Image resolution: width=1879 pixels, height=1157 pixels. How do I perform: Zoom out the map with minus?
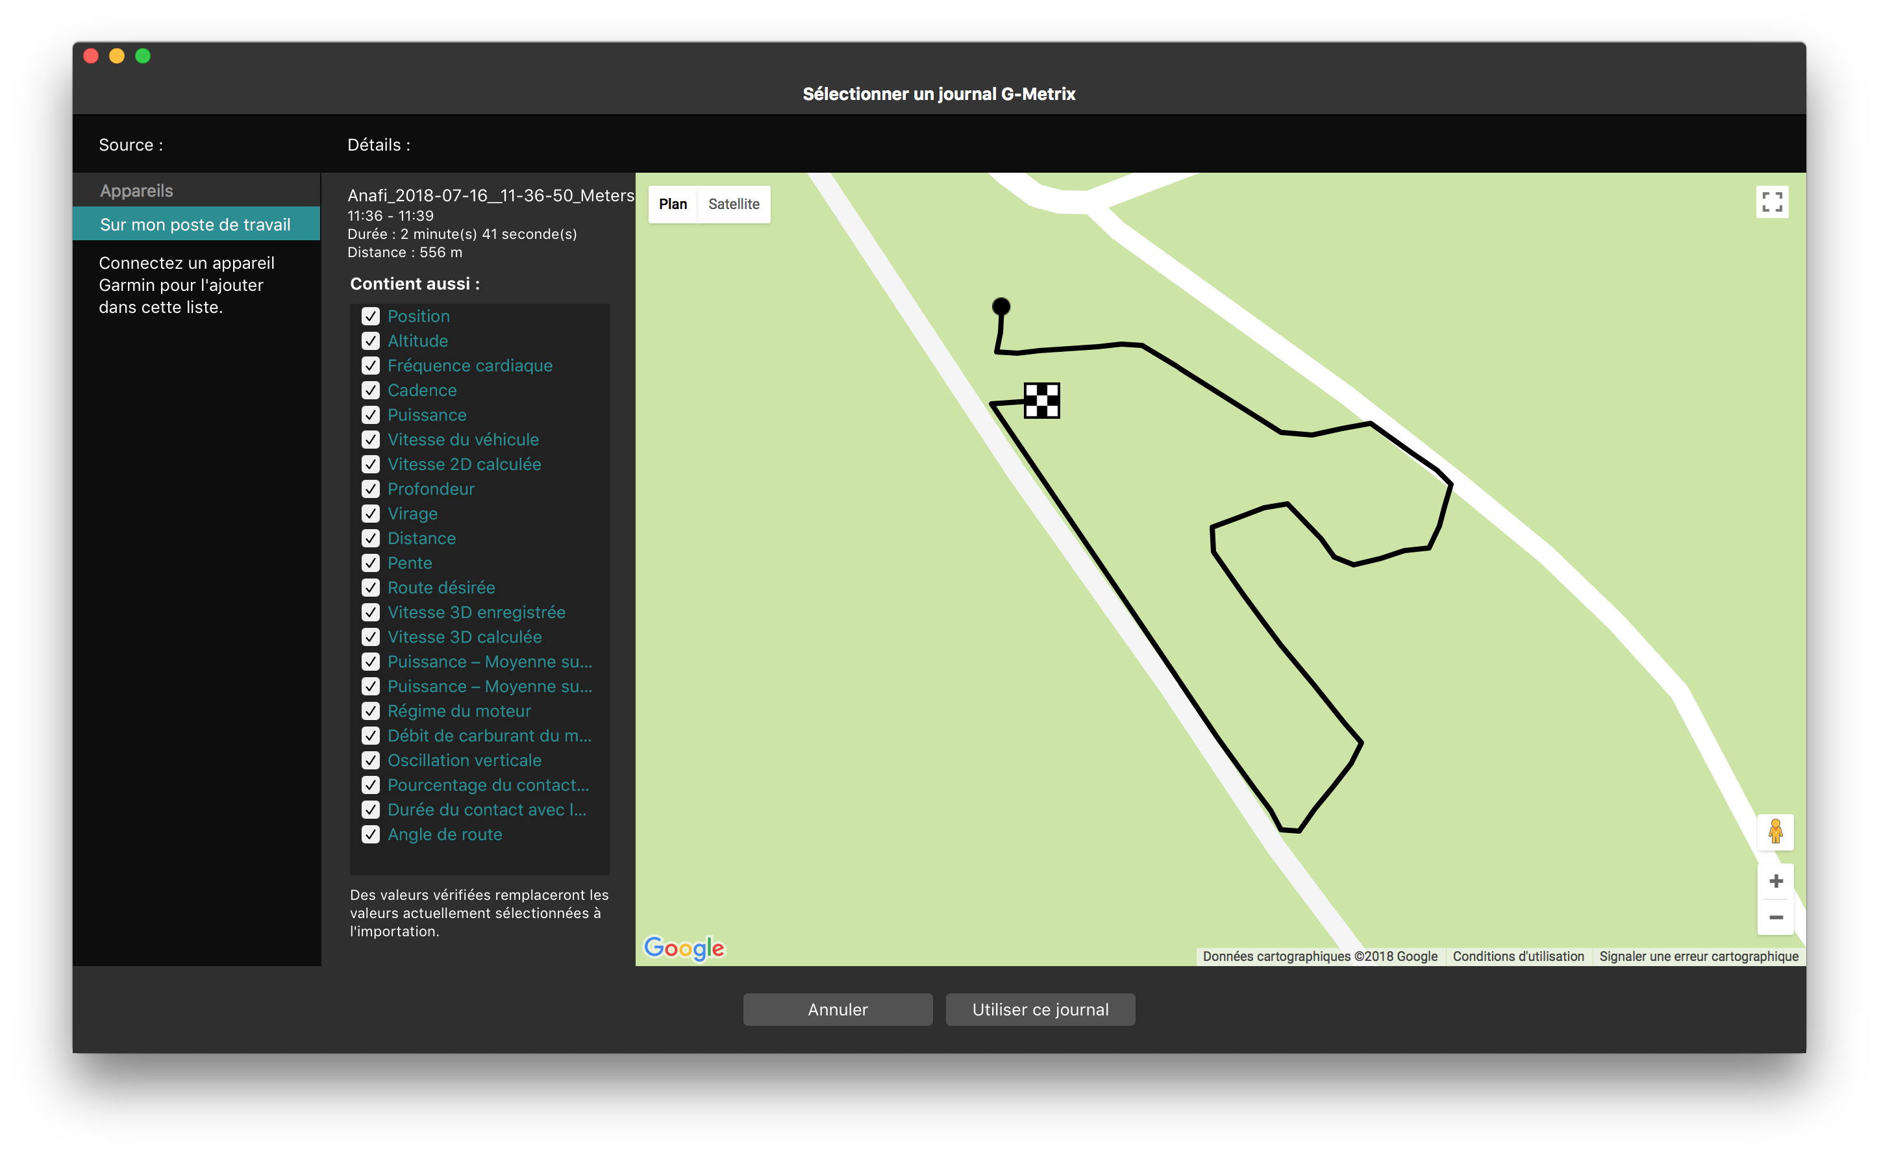pos(1775,917)
